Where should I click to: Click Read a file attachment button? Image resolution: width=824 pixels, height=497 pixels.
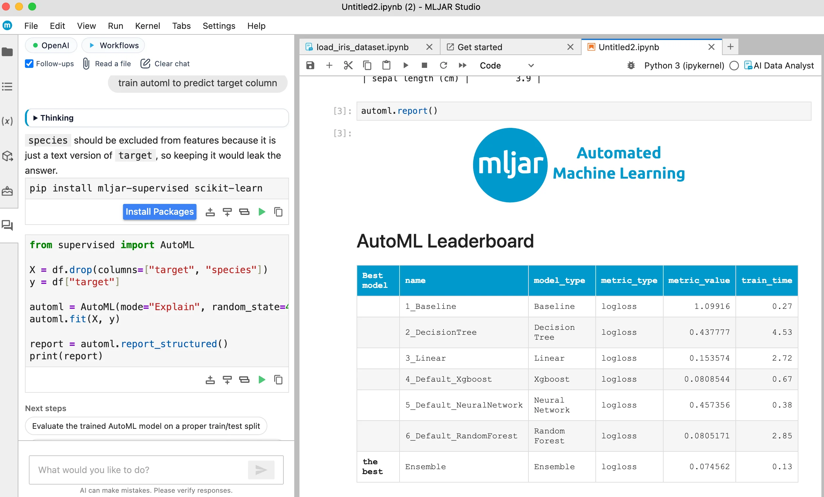(x=107, y=64)
